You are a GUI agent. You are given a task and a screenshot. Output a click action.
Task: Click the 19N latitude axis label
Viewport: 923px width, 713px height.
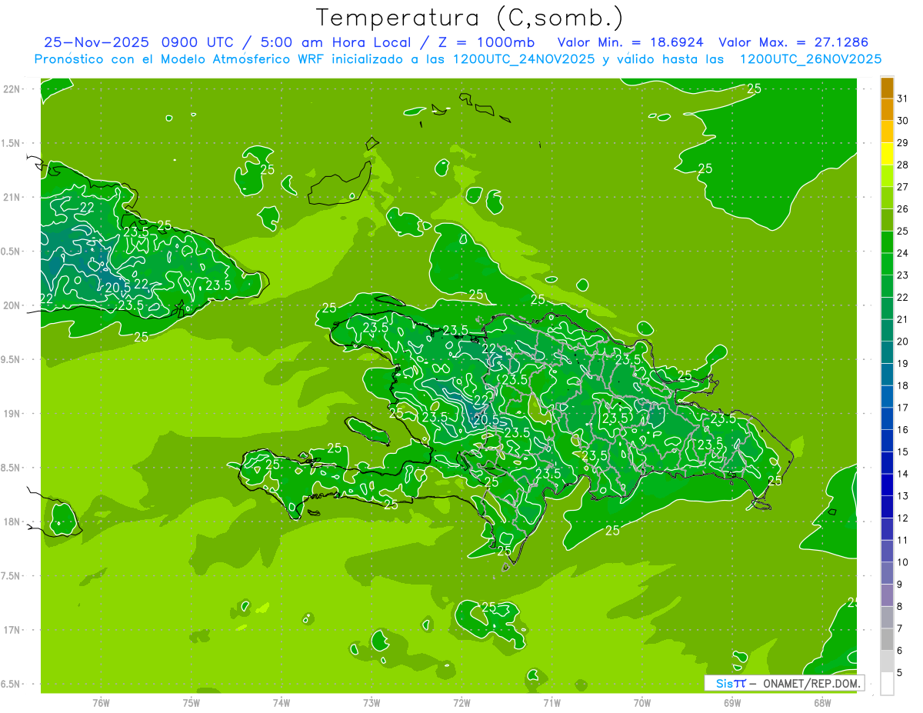pos(13,414)
